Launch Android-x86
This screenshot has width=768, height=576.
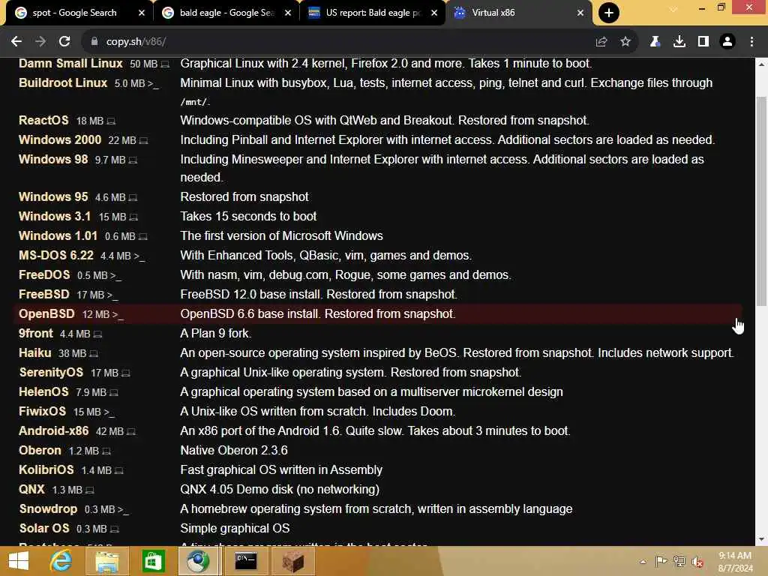[x=53, y=431]
